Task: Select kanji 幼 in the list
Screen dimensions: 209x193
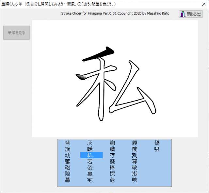Action: pyautogui.click(x=68, y=155)
